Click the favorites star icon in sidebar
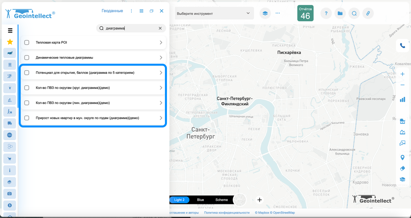Screen dimensions: 411x218 10,42
